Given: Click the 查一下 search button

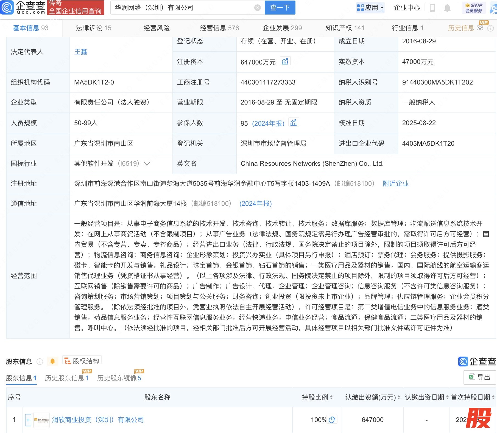Looking at the screenshot, I should point(280,8).
